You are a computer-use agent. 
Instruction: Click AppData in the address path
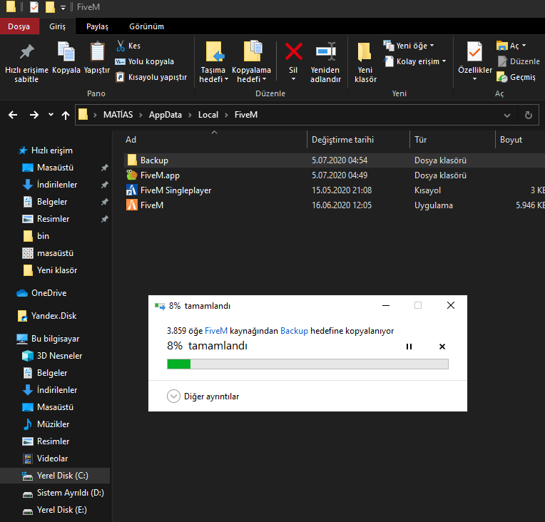point(165,115)
